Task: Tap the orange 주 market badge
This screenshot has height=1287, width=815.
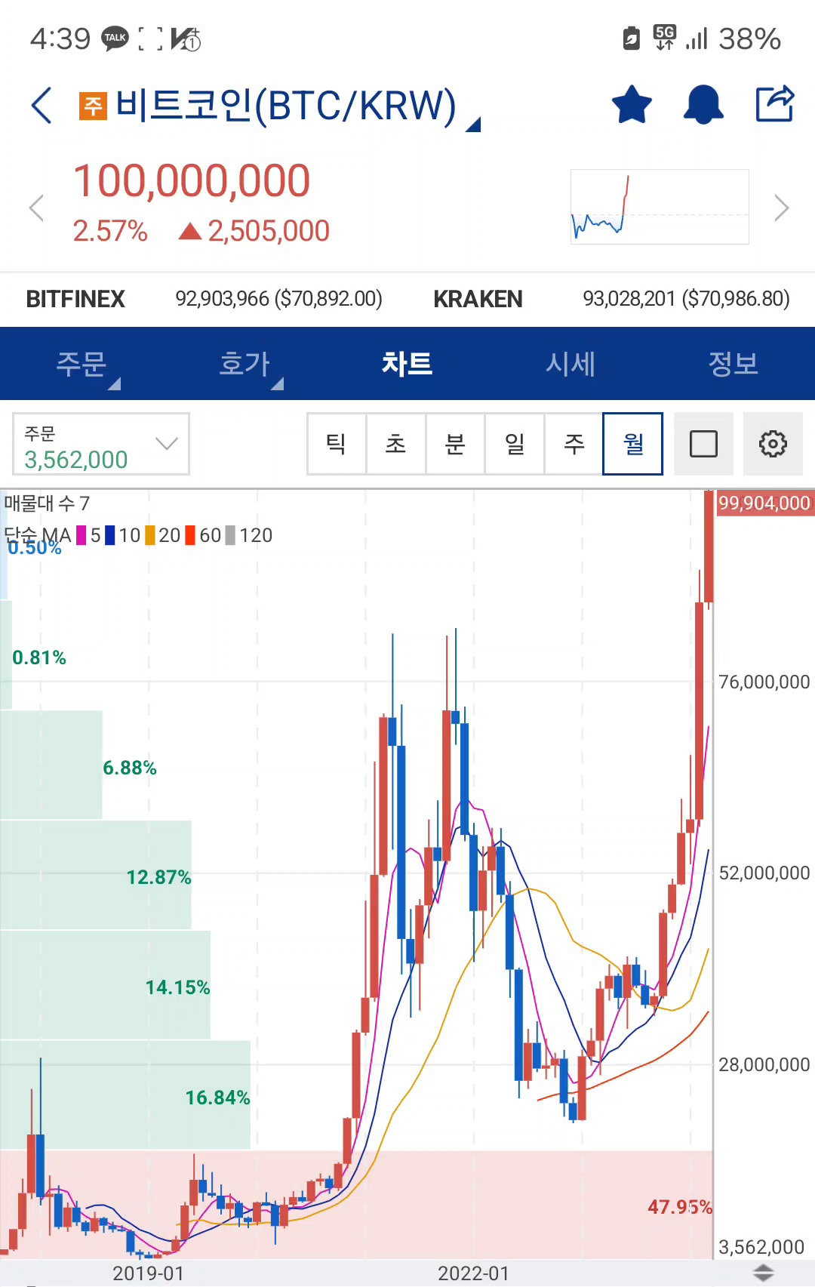Action: point(93,106)
